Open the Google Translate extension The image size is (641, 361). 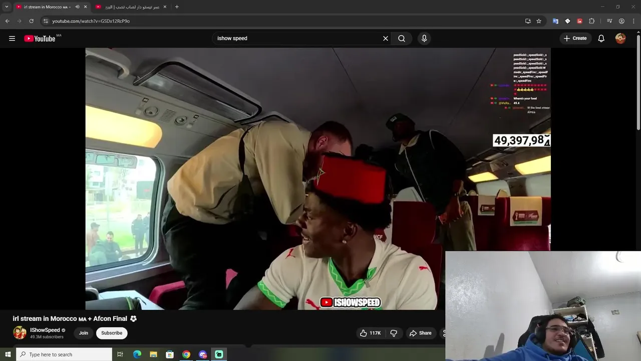pos(555,21)
